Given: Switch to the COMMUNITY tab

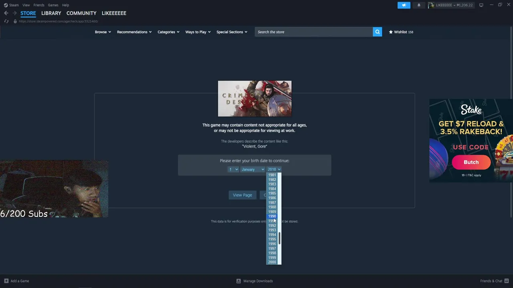Looking at the screenshot, I should click(x=81, y=13).
